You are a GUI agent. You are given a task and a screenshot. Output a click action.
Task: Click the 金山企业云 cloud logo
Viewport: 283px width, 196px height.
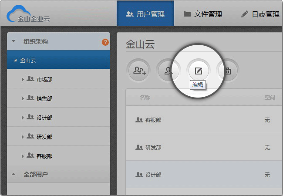pos(28,14)
